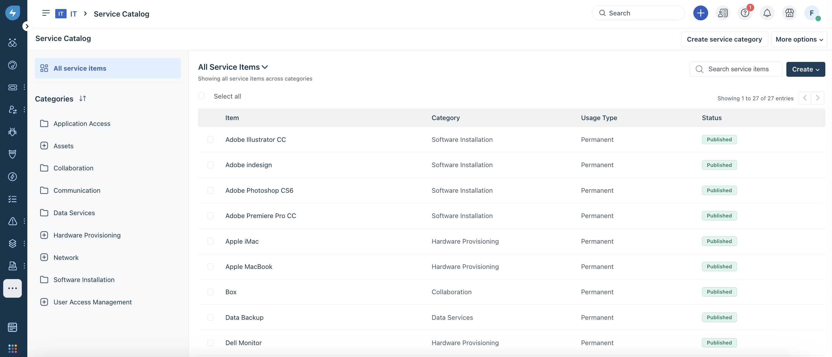832x357 pixels.
Task: Tick the Adobe Illustrator CC checkbox
Action: click(x=210, y=140)
